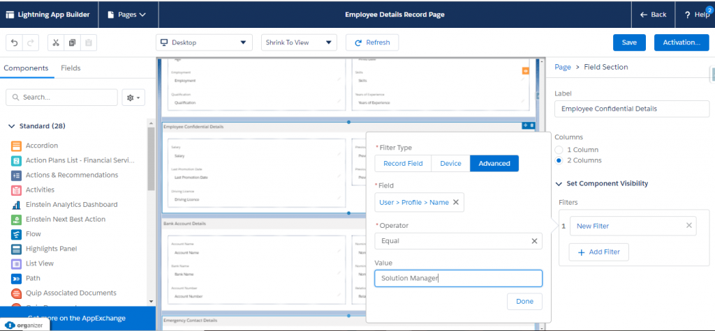Image resolution: width=715 pixels, height=331 pixels.
Task: Click the Add Filter button
Action: [598, 252]
